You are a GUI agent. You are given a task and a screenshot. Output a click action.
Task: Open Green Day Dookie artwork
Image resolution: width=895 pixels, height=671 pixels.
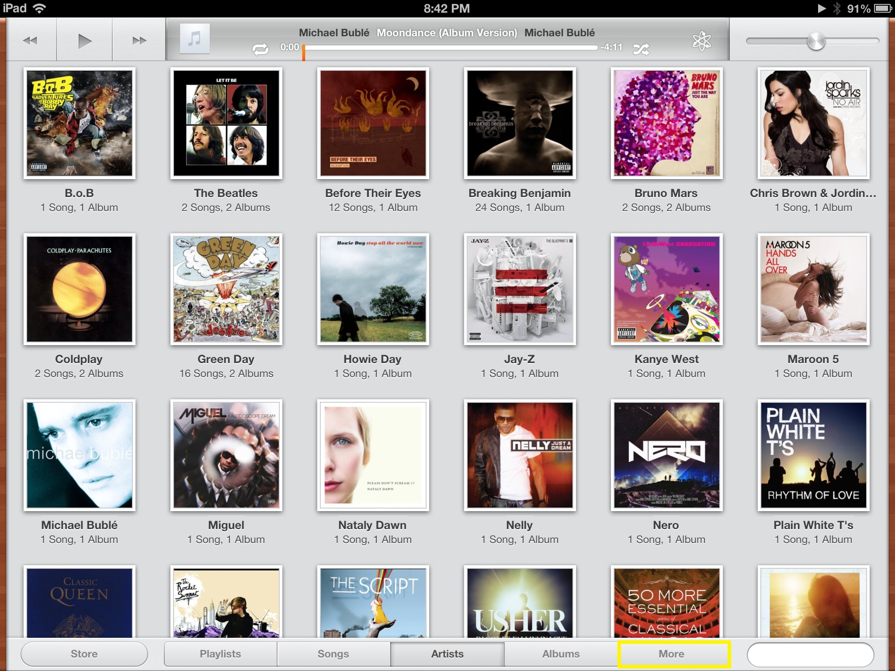(x=226, y=289)
